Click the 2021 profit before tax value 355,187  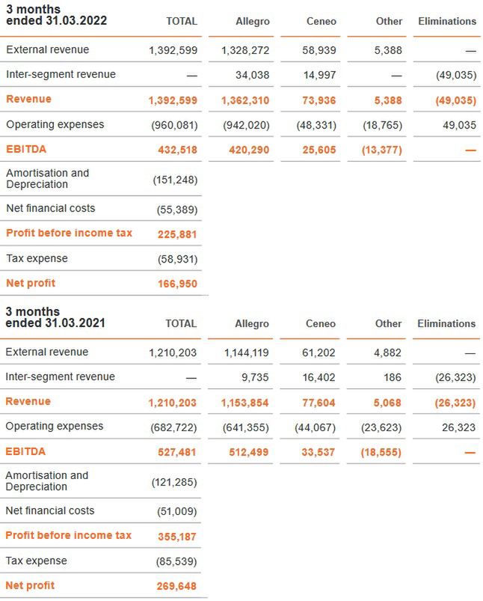[x=177, y=537]
